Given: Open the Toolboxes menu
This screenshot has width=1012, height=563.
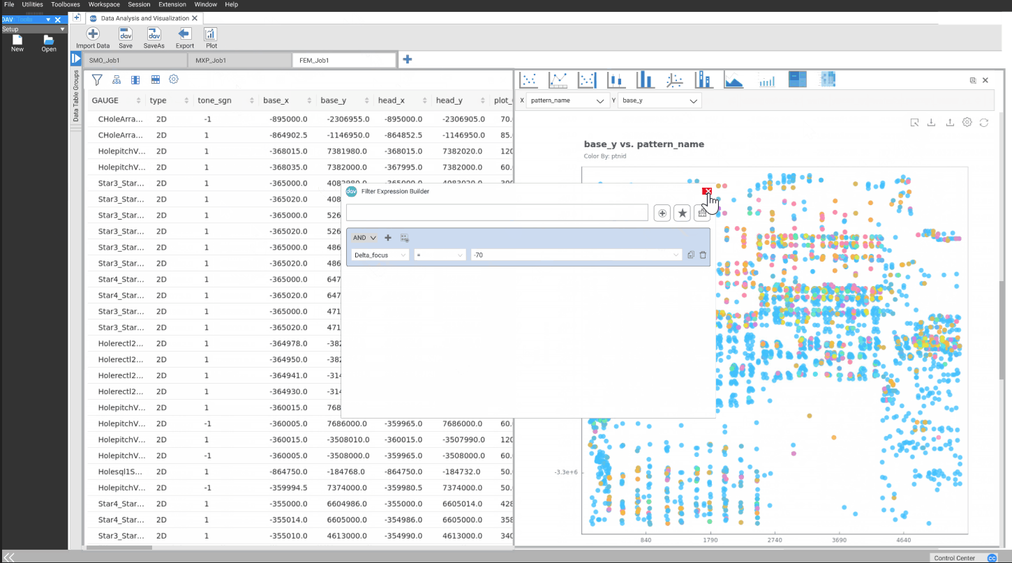Looking at the screenshot, I should (66, 4).
